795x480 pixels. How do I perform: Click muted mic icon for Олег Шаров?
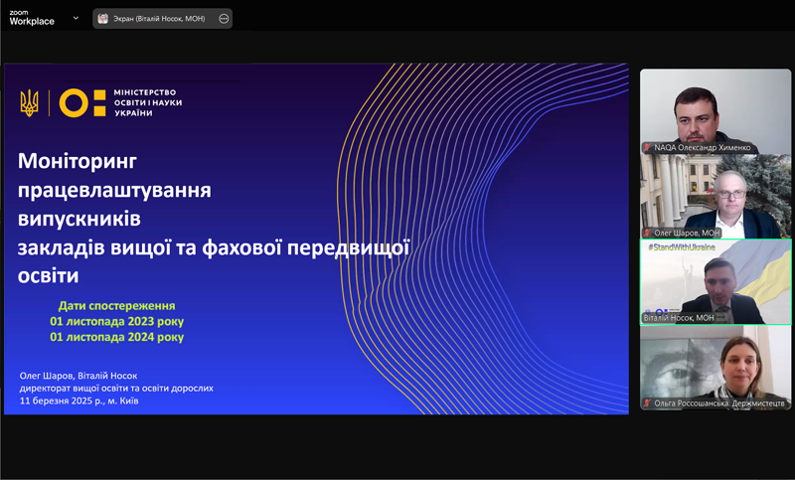pyautogui.click(x=648, y=233)
